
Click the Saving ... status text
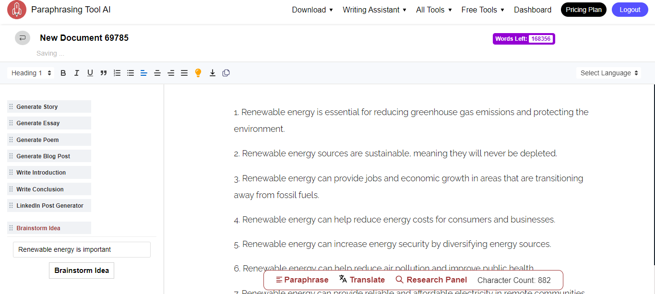[x=50, y=53]
